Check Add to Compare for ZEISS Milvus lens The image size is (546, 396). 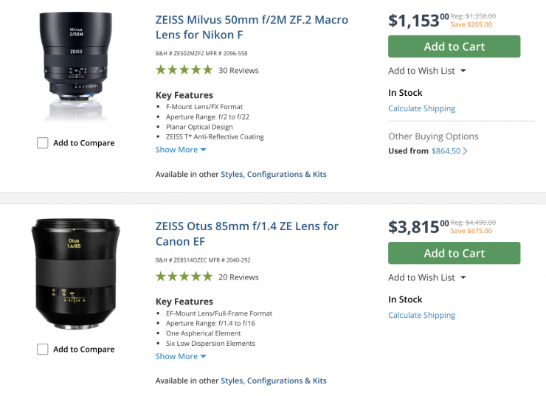[43, 143]
